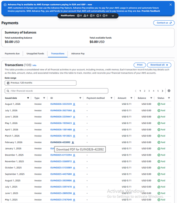Sort by Issued date column arrow
This screenshot has width=177, height=203.
pyautogui.click(x=28, y=98)
